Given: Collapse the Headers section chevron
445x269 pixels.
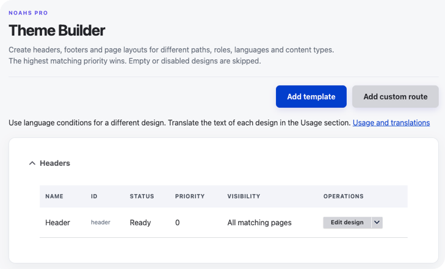Looking at the screenshot, I should pyautogui.click(x=32, y=163).
